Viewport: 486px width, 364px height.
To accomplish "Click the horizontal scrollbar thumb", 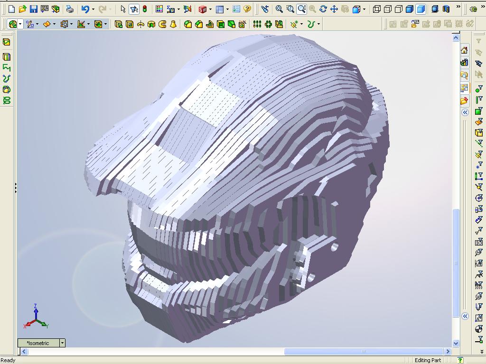I will pyautogui.click(x=363, y=351).
